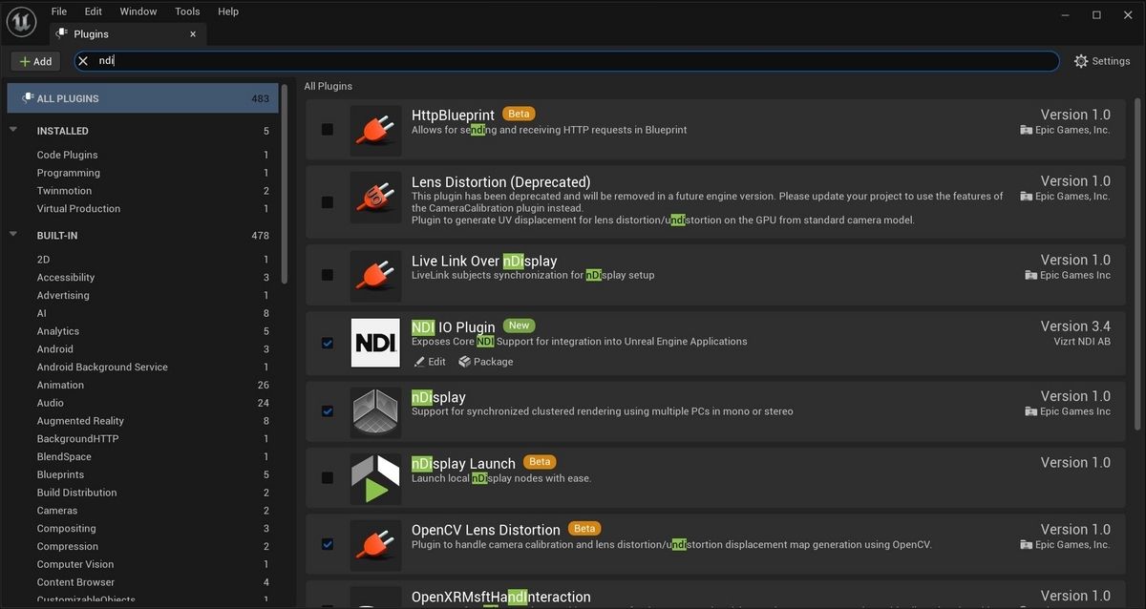Image resolution: width=1146 pixels, height=609 pixels.
Task: Switch to the Plugins tab
Action: point(128,33)
